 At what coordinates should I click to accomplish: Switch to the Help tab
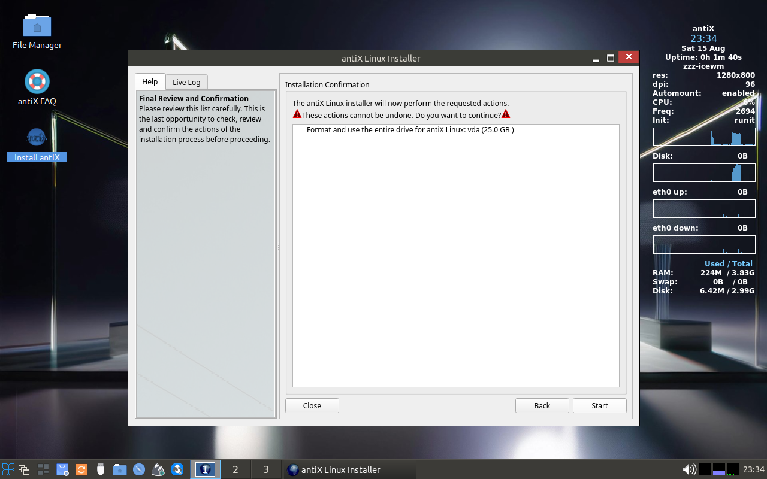pyautogui.click(x=150, y=82)
